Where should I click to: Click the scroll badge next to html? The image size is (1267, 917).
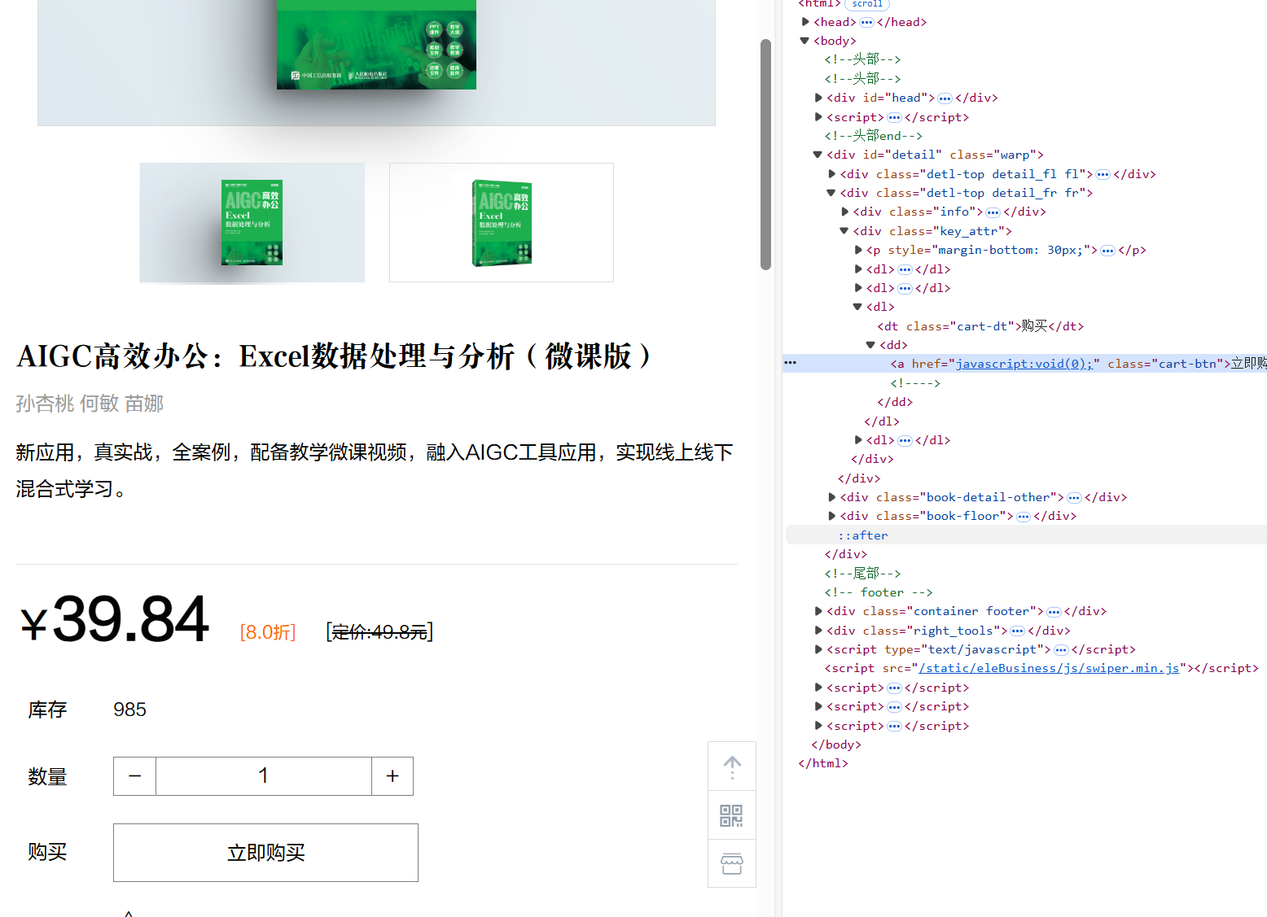pos(867,4)
